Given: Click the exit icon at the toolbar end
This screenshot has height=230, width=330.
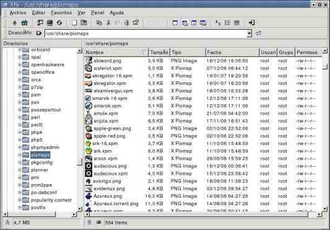Looking at the screenshot, I should [x=252, y=22].
